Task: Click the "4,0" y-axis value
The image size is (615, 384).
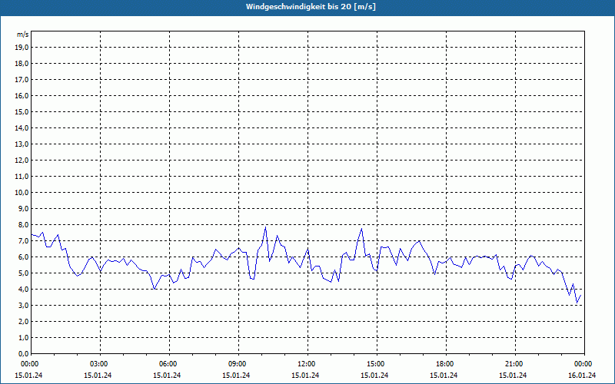Action: pyautogui.click(x=23, y=290)
